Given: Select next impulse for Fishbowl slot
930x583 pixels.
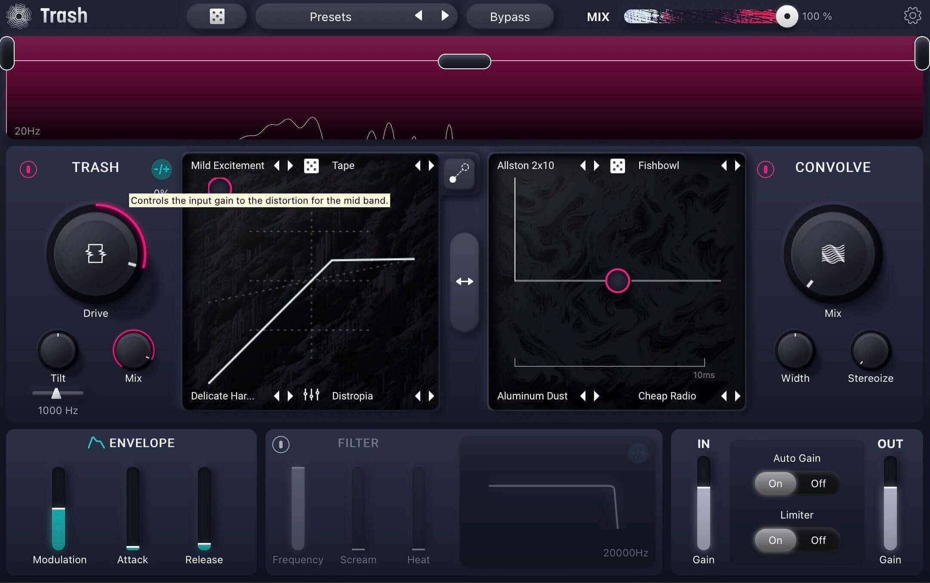Looking at the screenshot, I should coord(738,166).
